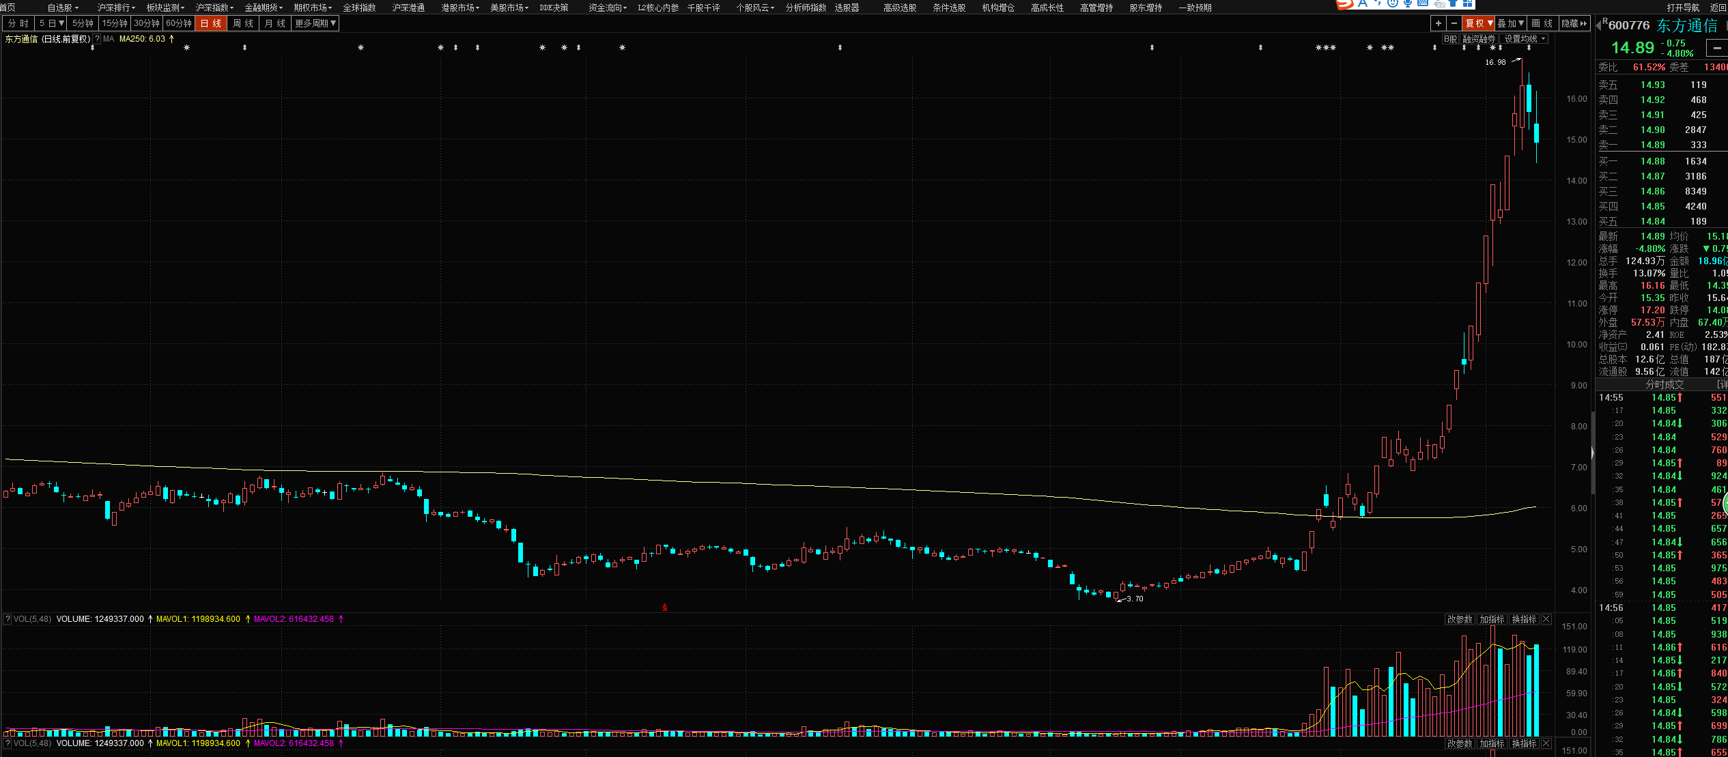Click the stock name 东方通信 in the quote header

tap(1687, 25)
